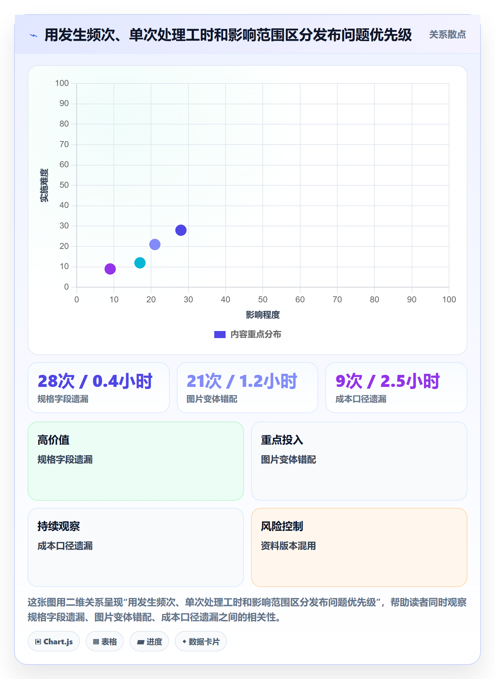Click the dark blue scatter point near 28
The width and height of the screenshot is (495, 679).
181,230
